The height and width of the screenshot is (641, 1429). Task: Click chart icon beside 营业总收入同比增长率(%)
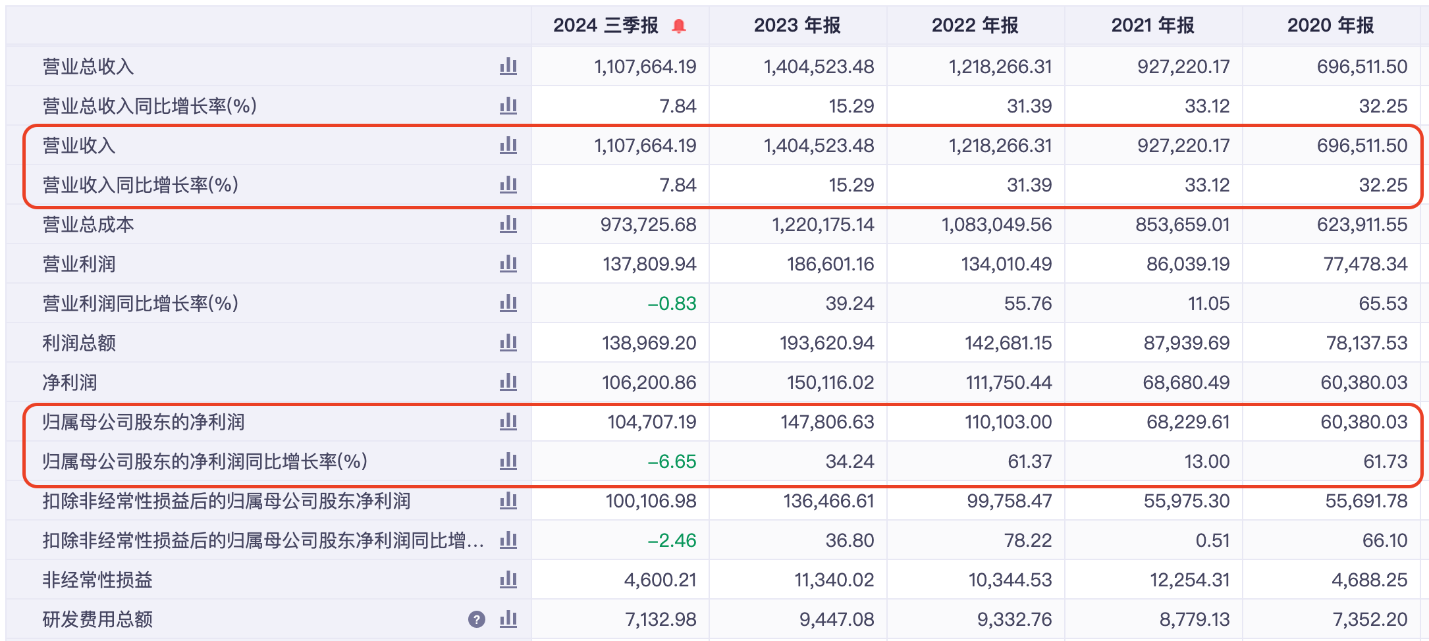click(508, 106)
